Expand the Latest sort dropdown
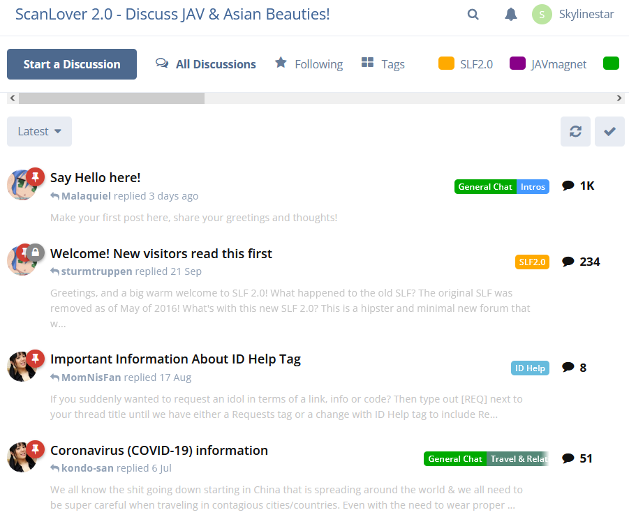The height and width of the screenshot is (517, 629). coord(39,131)
